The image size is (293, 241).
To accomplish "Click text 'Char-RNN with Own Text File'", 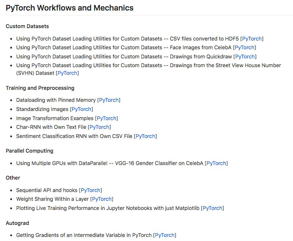I will coord(51,127).
